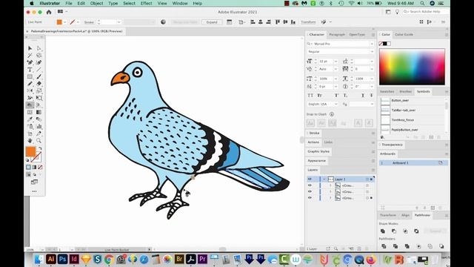Toggle visibility of the second Group sublayer
474x267 pixels.
tap(310, 191)
